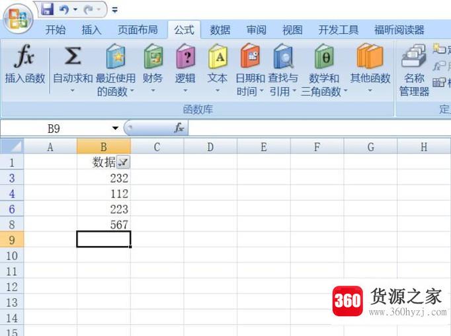Click the 插入函数 fx icon

tap(24, 56)
